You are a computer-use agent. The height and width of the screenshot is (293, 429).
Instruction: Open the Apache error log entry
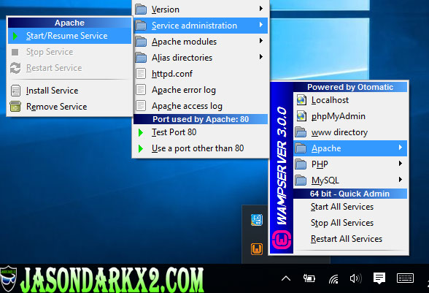click(200, 90)
